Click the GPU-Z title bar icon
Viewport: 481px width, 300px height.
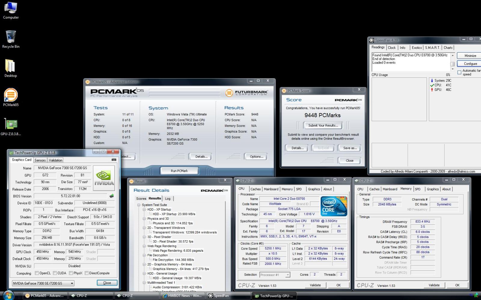(11, 153)
